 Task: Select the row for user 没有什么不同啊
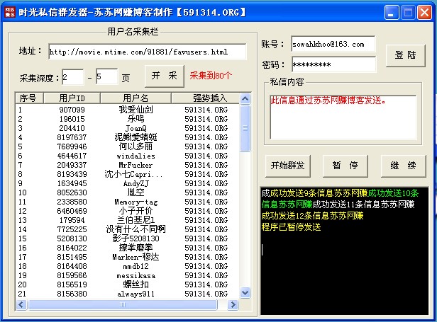coord(128,229)
